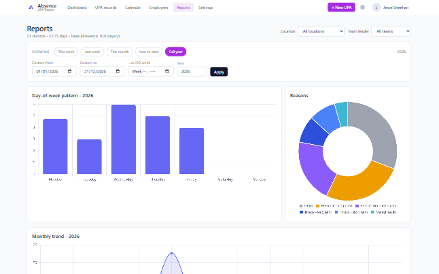Open the settings gear icon in header
Screen dimensions: 439x274
[362, 7]
